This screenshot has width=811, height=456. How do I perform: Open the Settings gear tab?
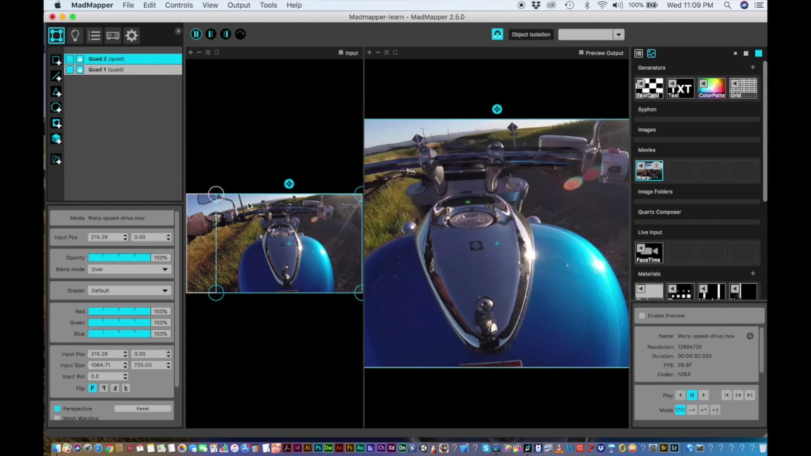point(132,35)
